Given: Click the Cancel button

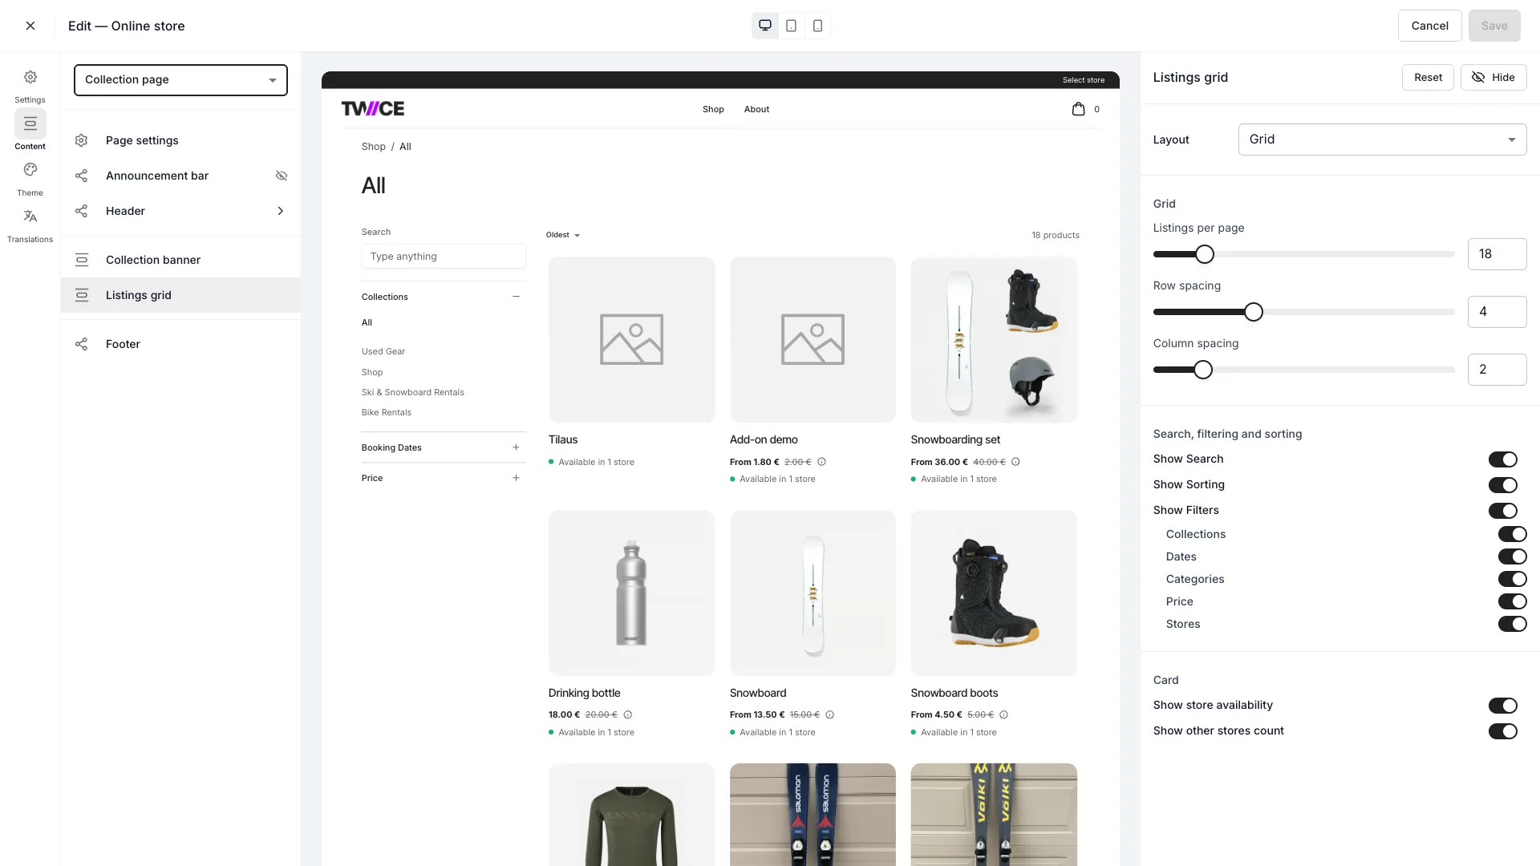Looking at the screenshot, I should [x=1429, y=26].
